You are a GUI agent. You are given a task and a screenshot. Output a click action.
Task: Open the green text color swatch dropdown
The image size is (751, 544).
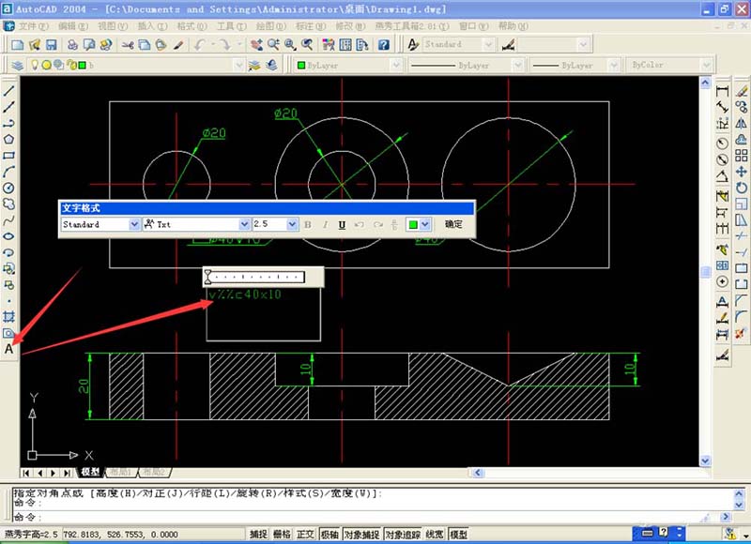coord(419,225)
